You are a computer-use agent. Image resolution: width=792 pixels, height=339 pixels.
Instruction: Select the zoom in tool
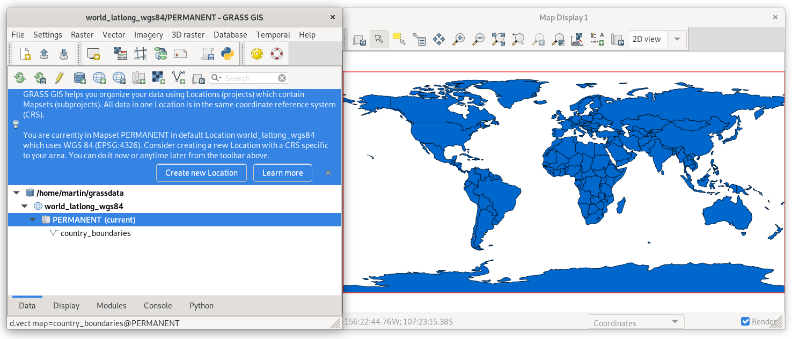pos(459,39)
